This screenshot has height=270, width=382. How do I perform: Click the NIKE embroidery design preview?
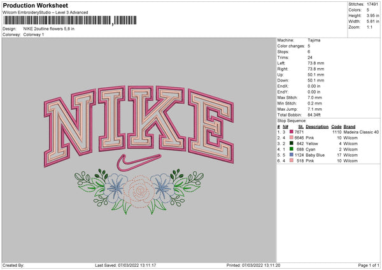[139, 150]
